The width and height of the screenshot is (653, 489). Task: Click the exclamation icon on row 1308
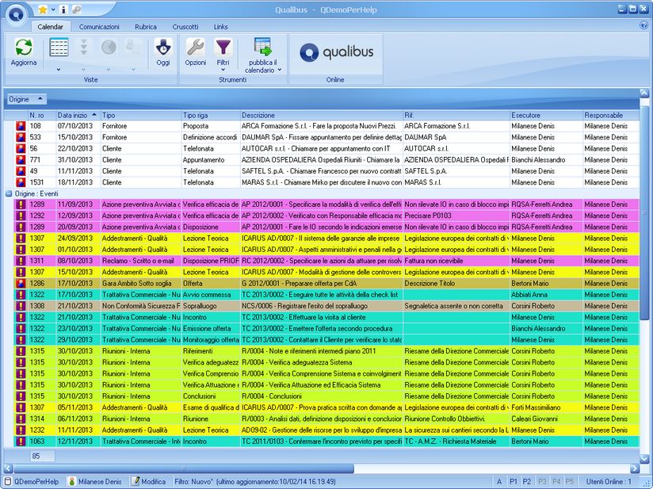pos(21,306)
